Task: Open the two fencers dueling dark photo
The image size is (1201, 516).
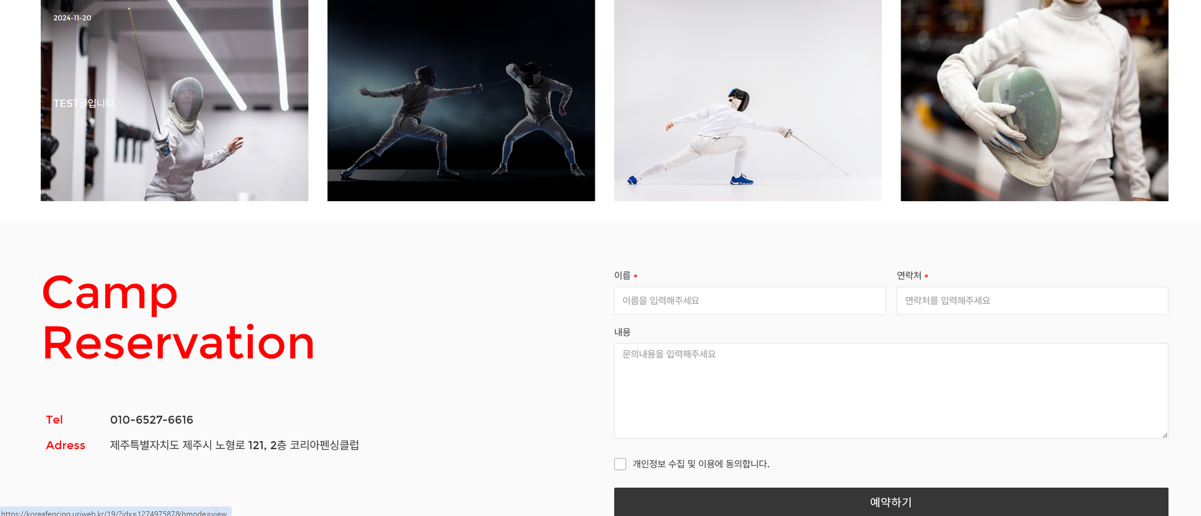Action: [x=461, y=100]
